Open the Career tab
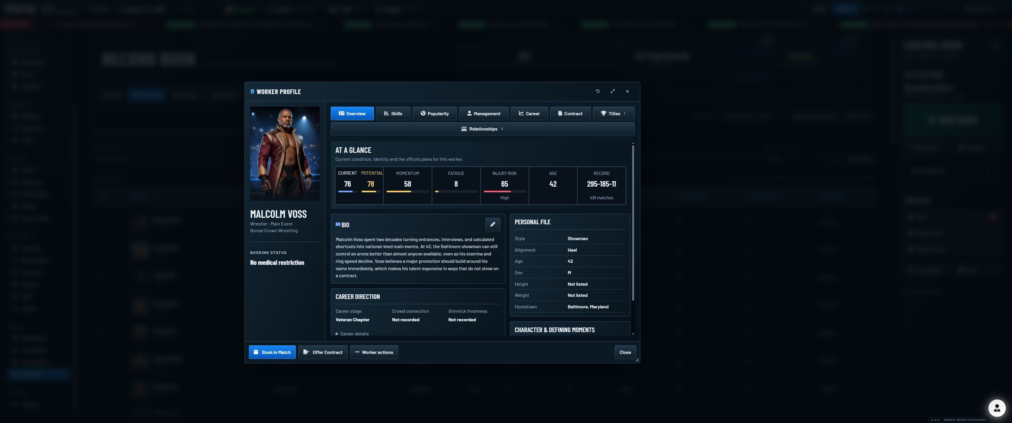 tap(529, 113)
